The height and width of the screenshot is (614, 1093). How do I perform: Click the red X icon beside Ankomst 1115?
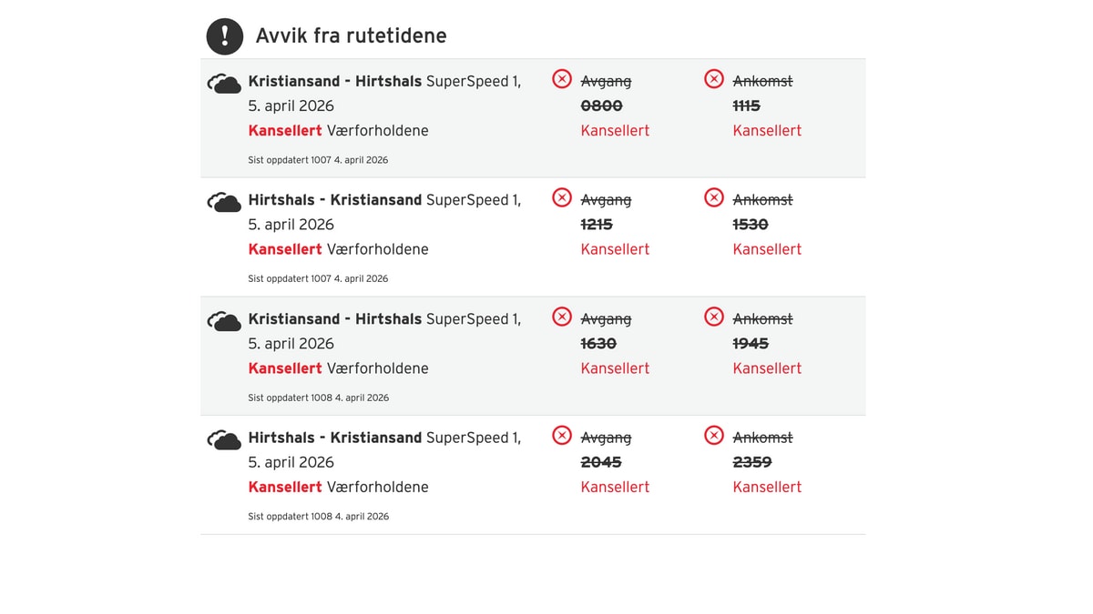coord(714,79)
